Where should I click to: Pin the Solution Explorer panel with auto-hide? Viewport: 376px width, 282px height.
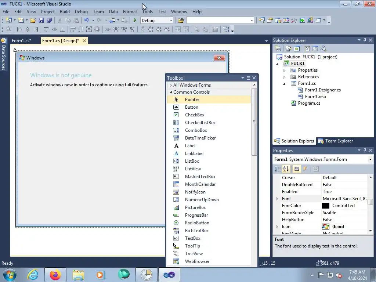pyautogui.click(x=365, y=40)
